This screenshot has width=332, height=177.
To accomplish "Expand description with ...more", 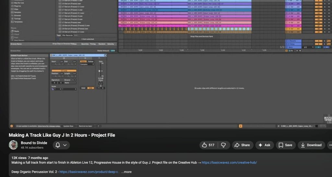I will click(x=126, y=172).
